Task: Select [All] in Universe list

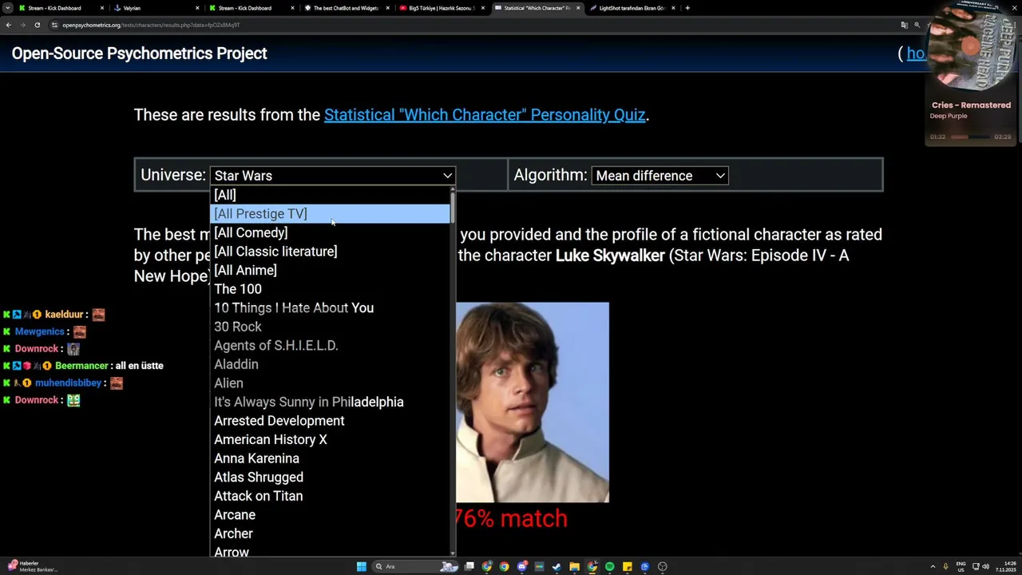Action: point(330,195)
